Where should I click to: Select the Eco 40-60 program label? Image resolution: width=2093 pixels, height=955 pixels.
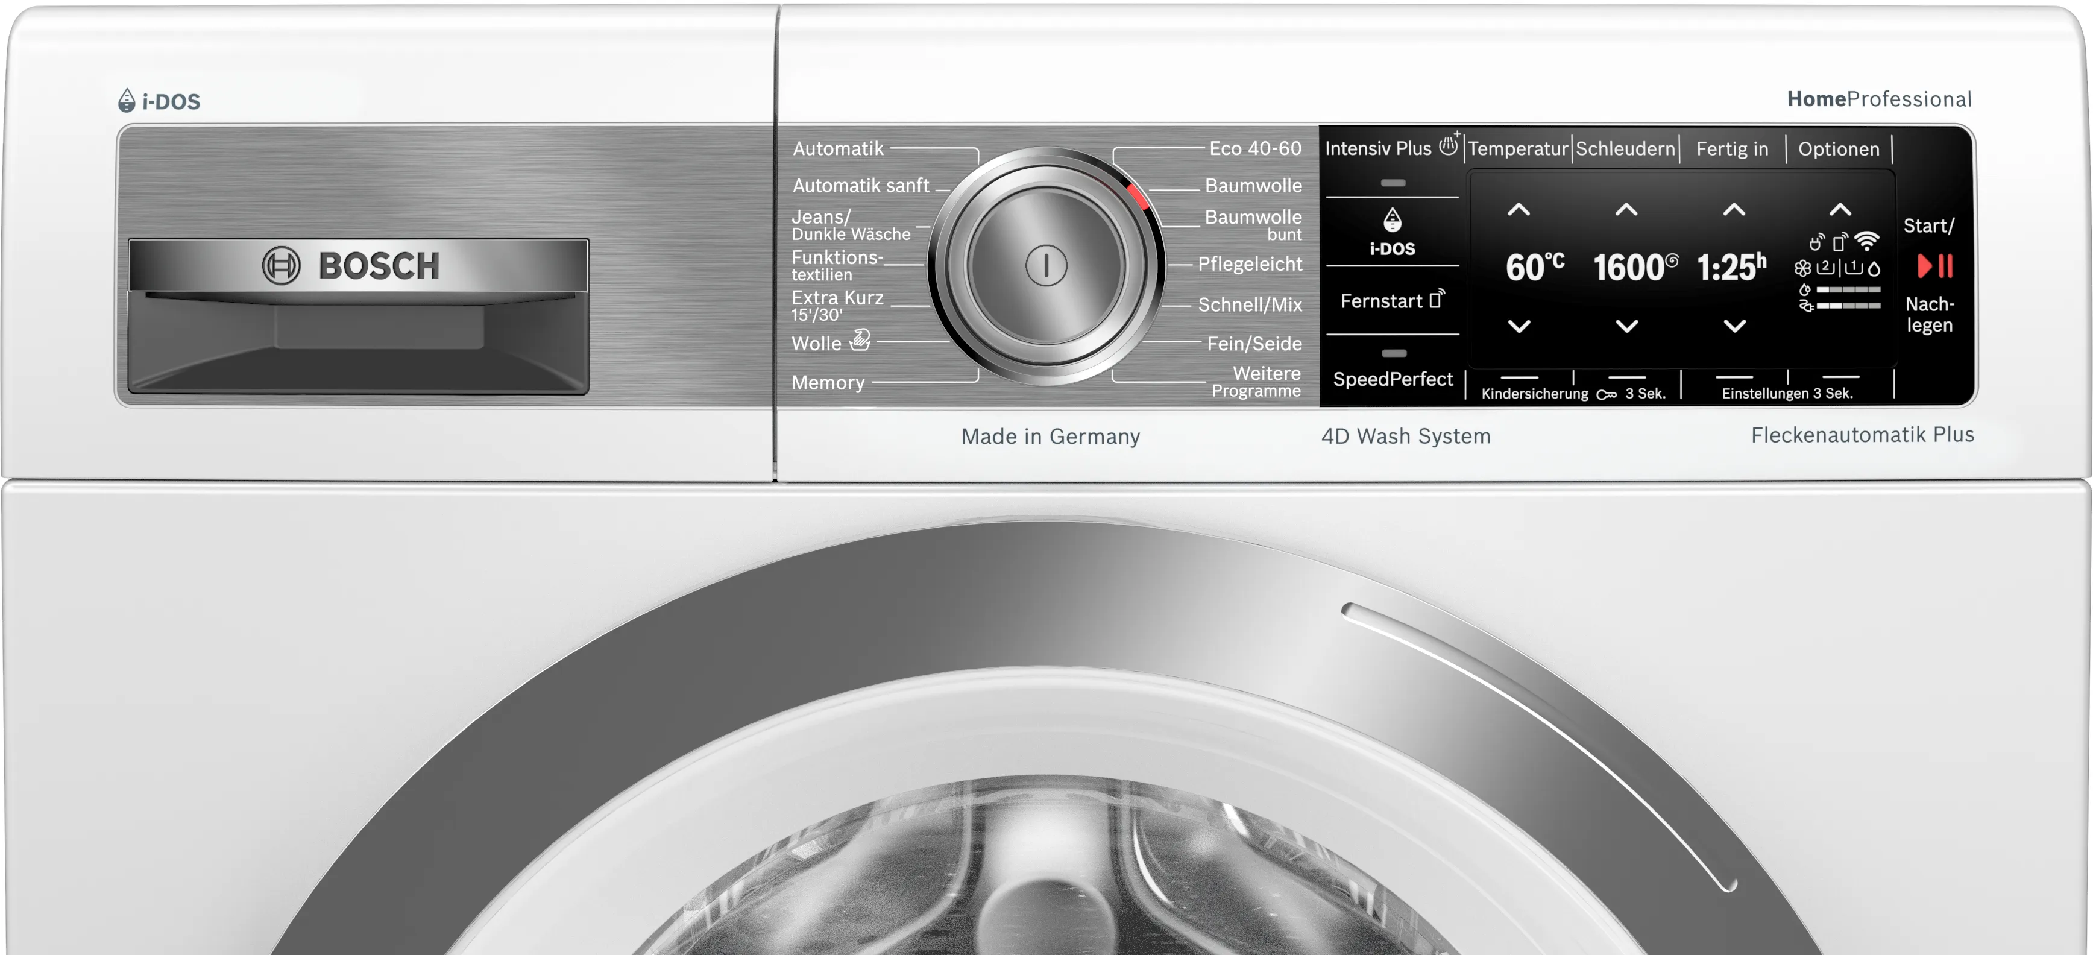coord(1254,148)
